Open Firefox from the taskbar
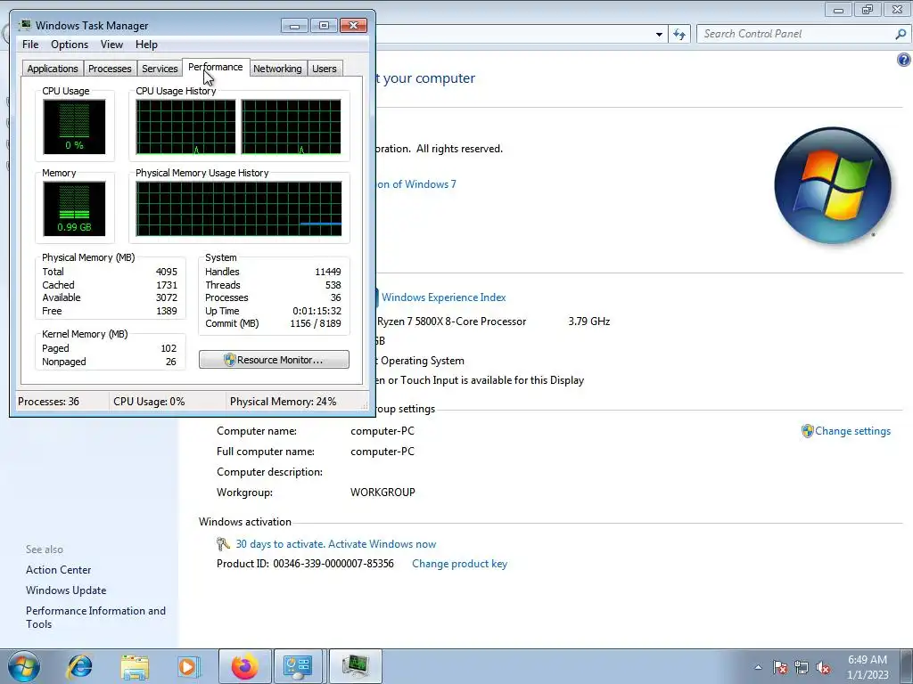This screenshot has height=684, width=913. pyautogui.click(x=244, y=666)
